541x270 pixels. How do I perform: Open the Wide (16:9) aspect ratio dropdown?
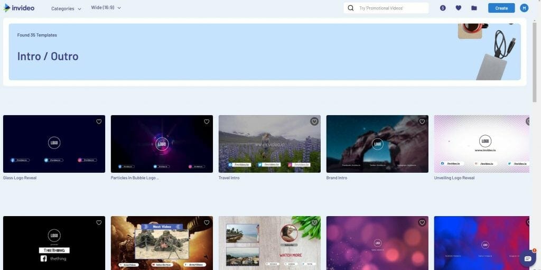tap(106, 7)
